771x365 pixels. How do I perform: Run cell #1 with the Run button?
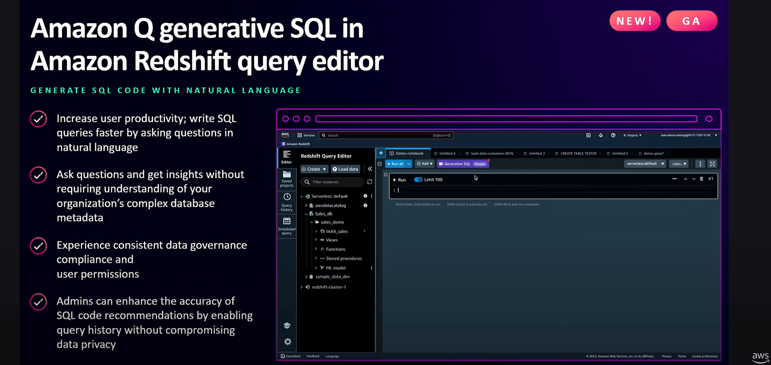[399, 180]
